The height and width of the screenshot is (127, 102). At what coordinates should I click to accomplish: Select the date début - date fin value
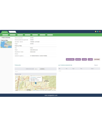(35, 42)
